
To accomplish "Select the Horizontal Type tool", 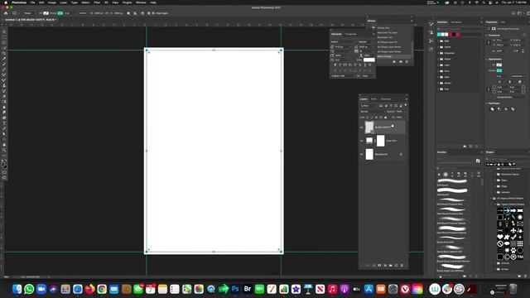I will point(4,123).
